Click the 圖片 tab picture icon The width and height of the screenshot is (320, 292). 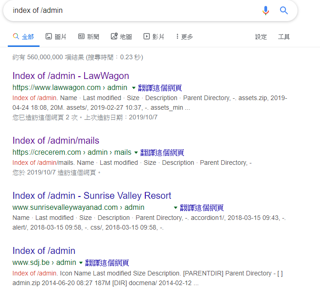[49, 36]
